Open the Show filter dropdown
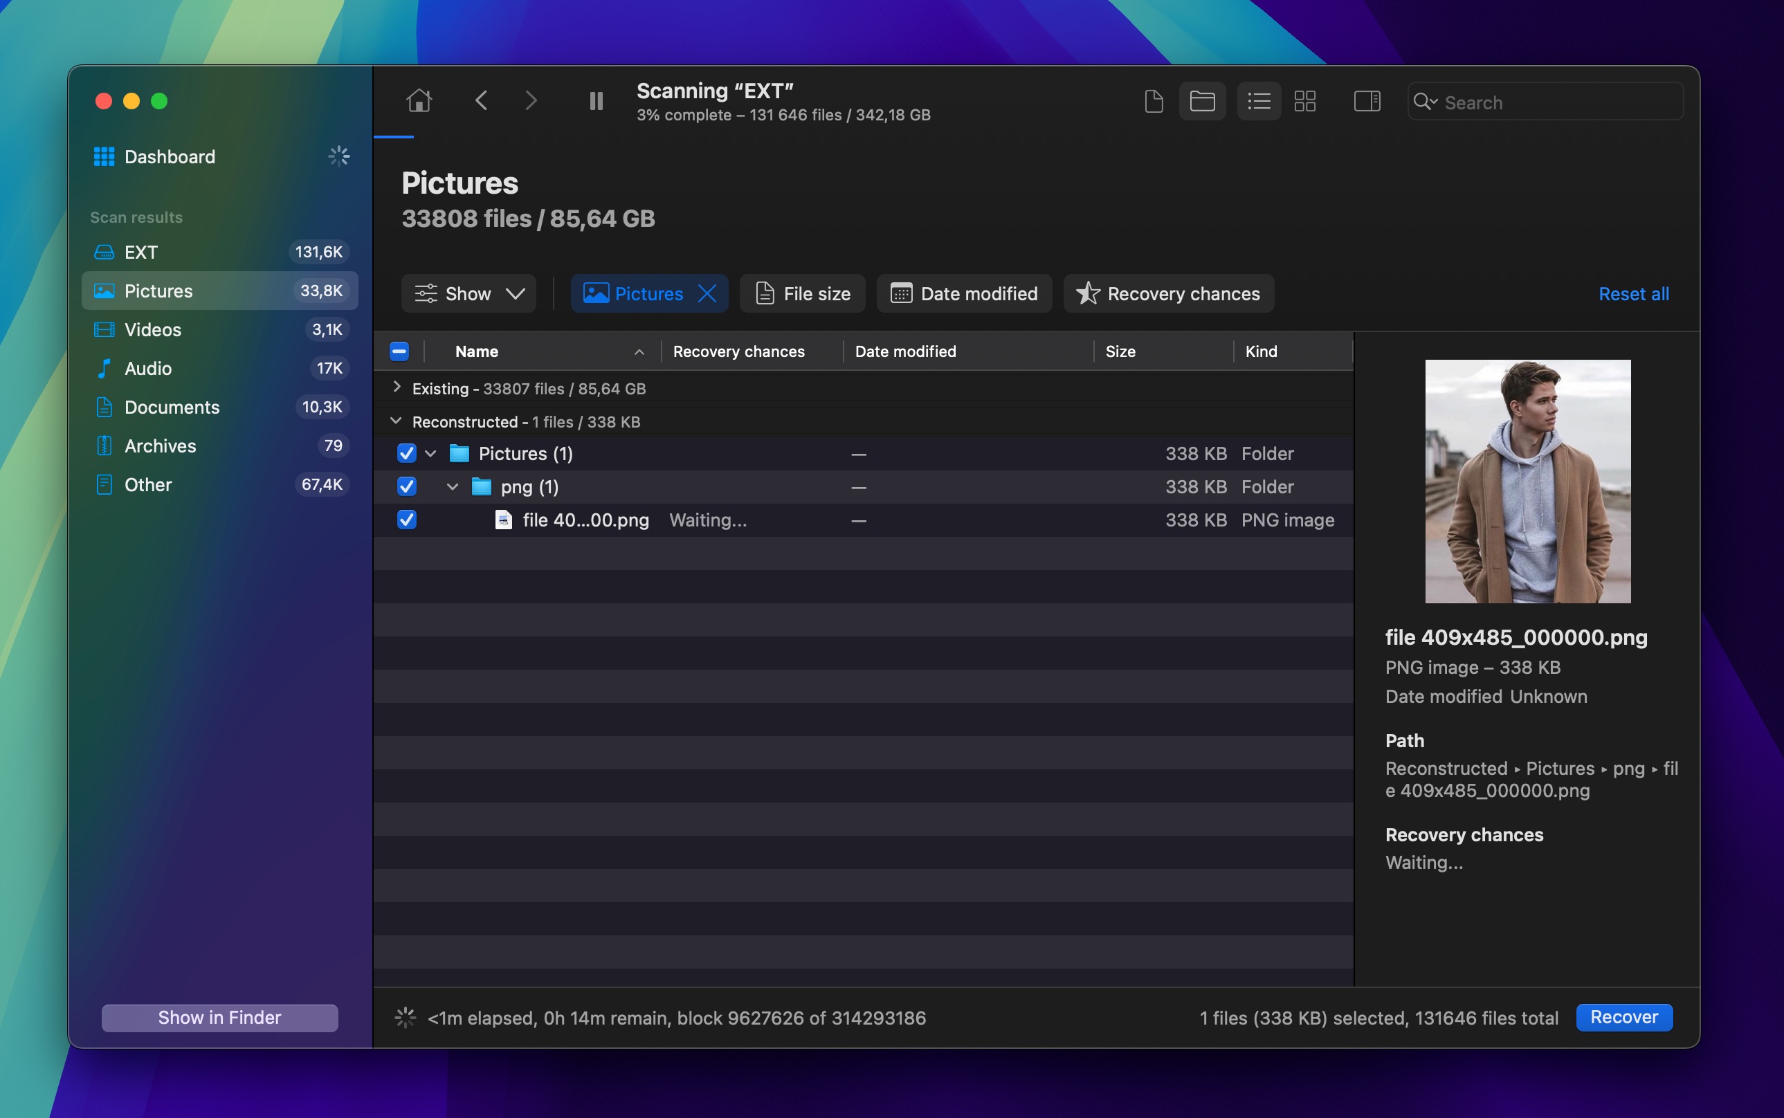Screen dimensions: 1784x1118 (x=469, y=293)
